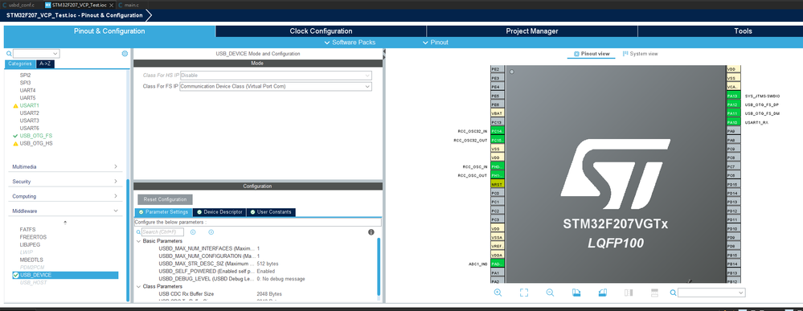Screen dimensions: 803x311
Task: Select the Parameter Settings tab
Action: 164,212
